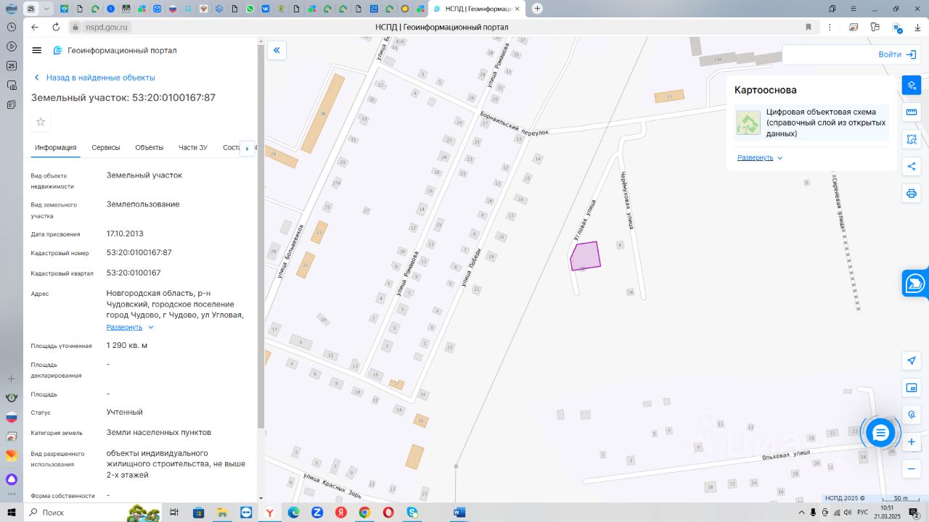Image resolution: width=929 pixels, height=522 pixels.
Task: Click the Войти login button
Action: click(896, 54)
